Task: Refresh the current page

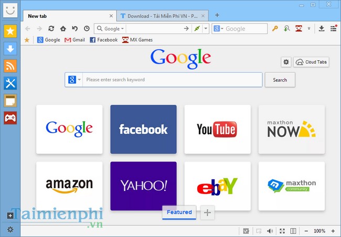Action: coord(51,28)
